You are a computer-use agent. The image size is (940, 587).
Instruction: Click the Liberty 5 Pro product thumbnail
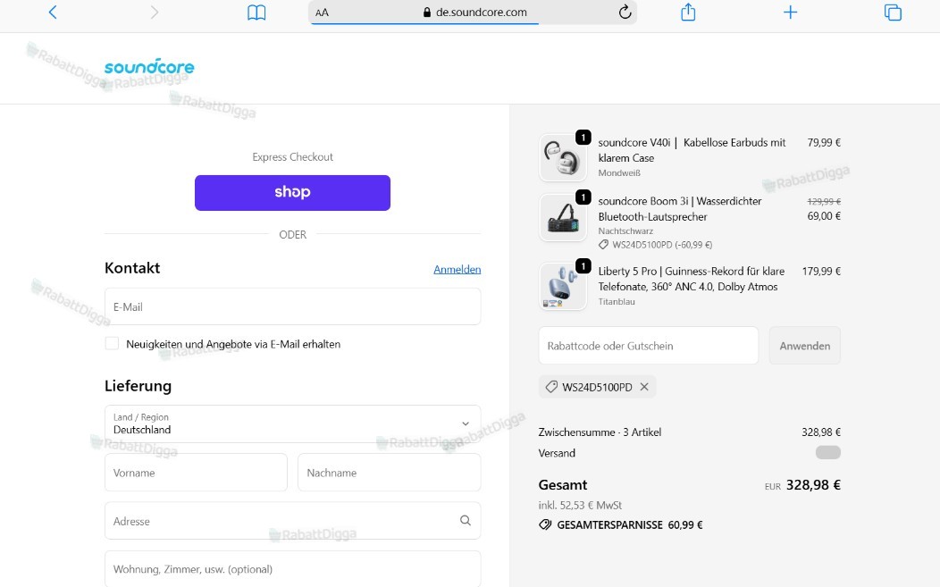coord(563,286)
